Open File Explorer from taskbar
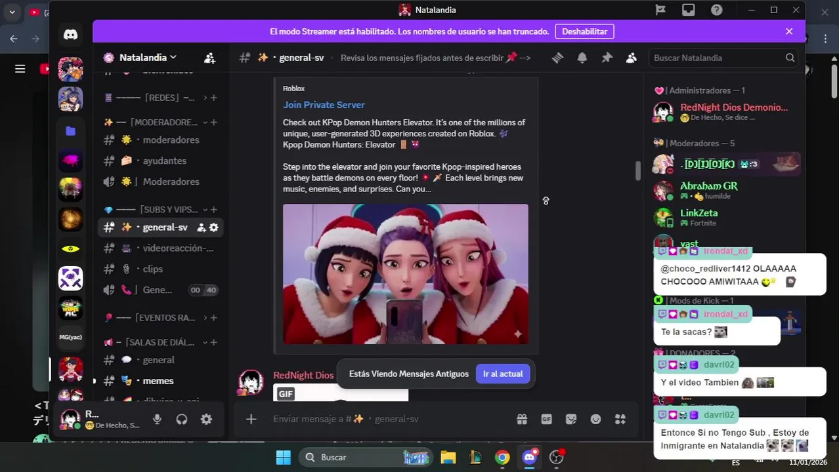 (x=448, y=458)
